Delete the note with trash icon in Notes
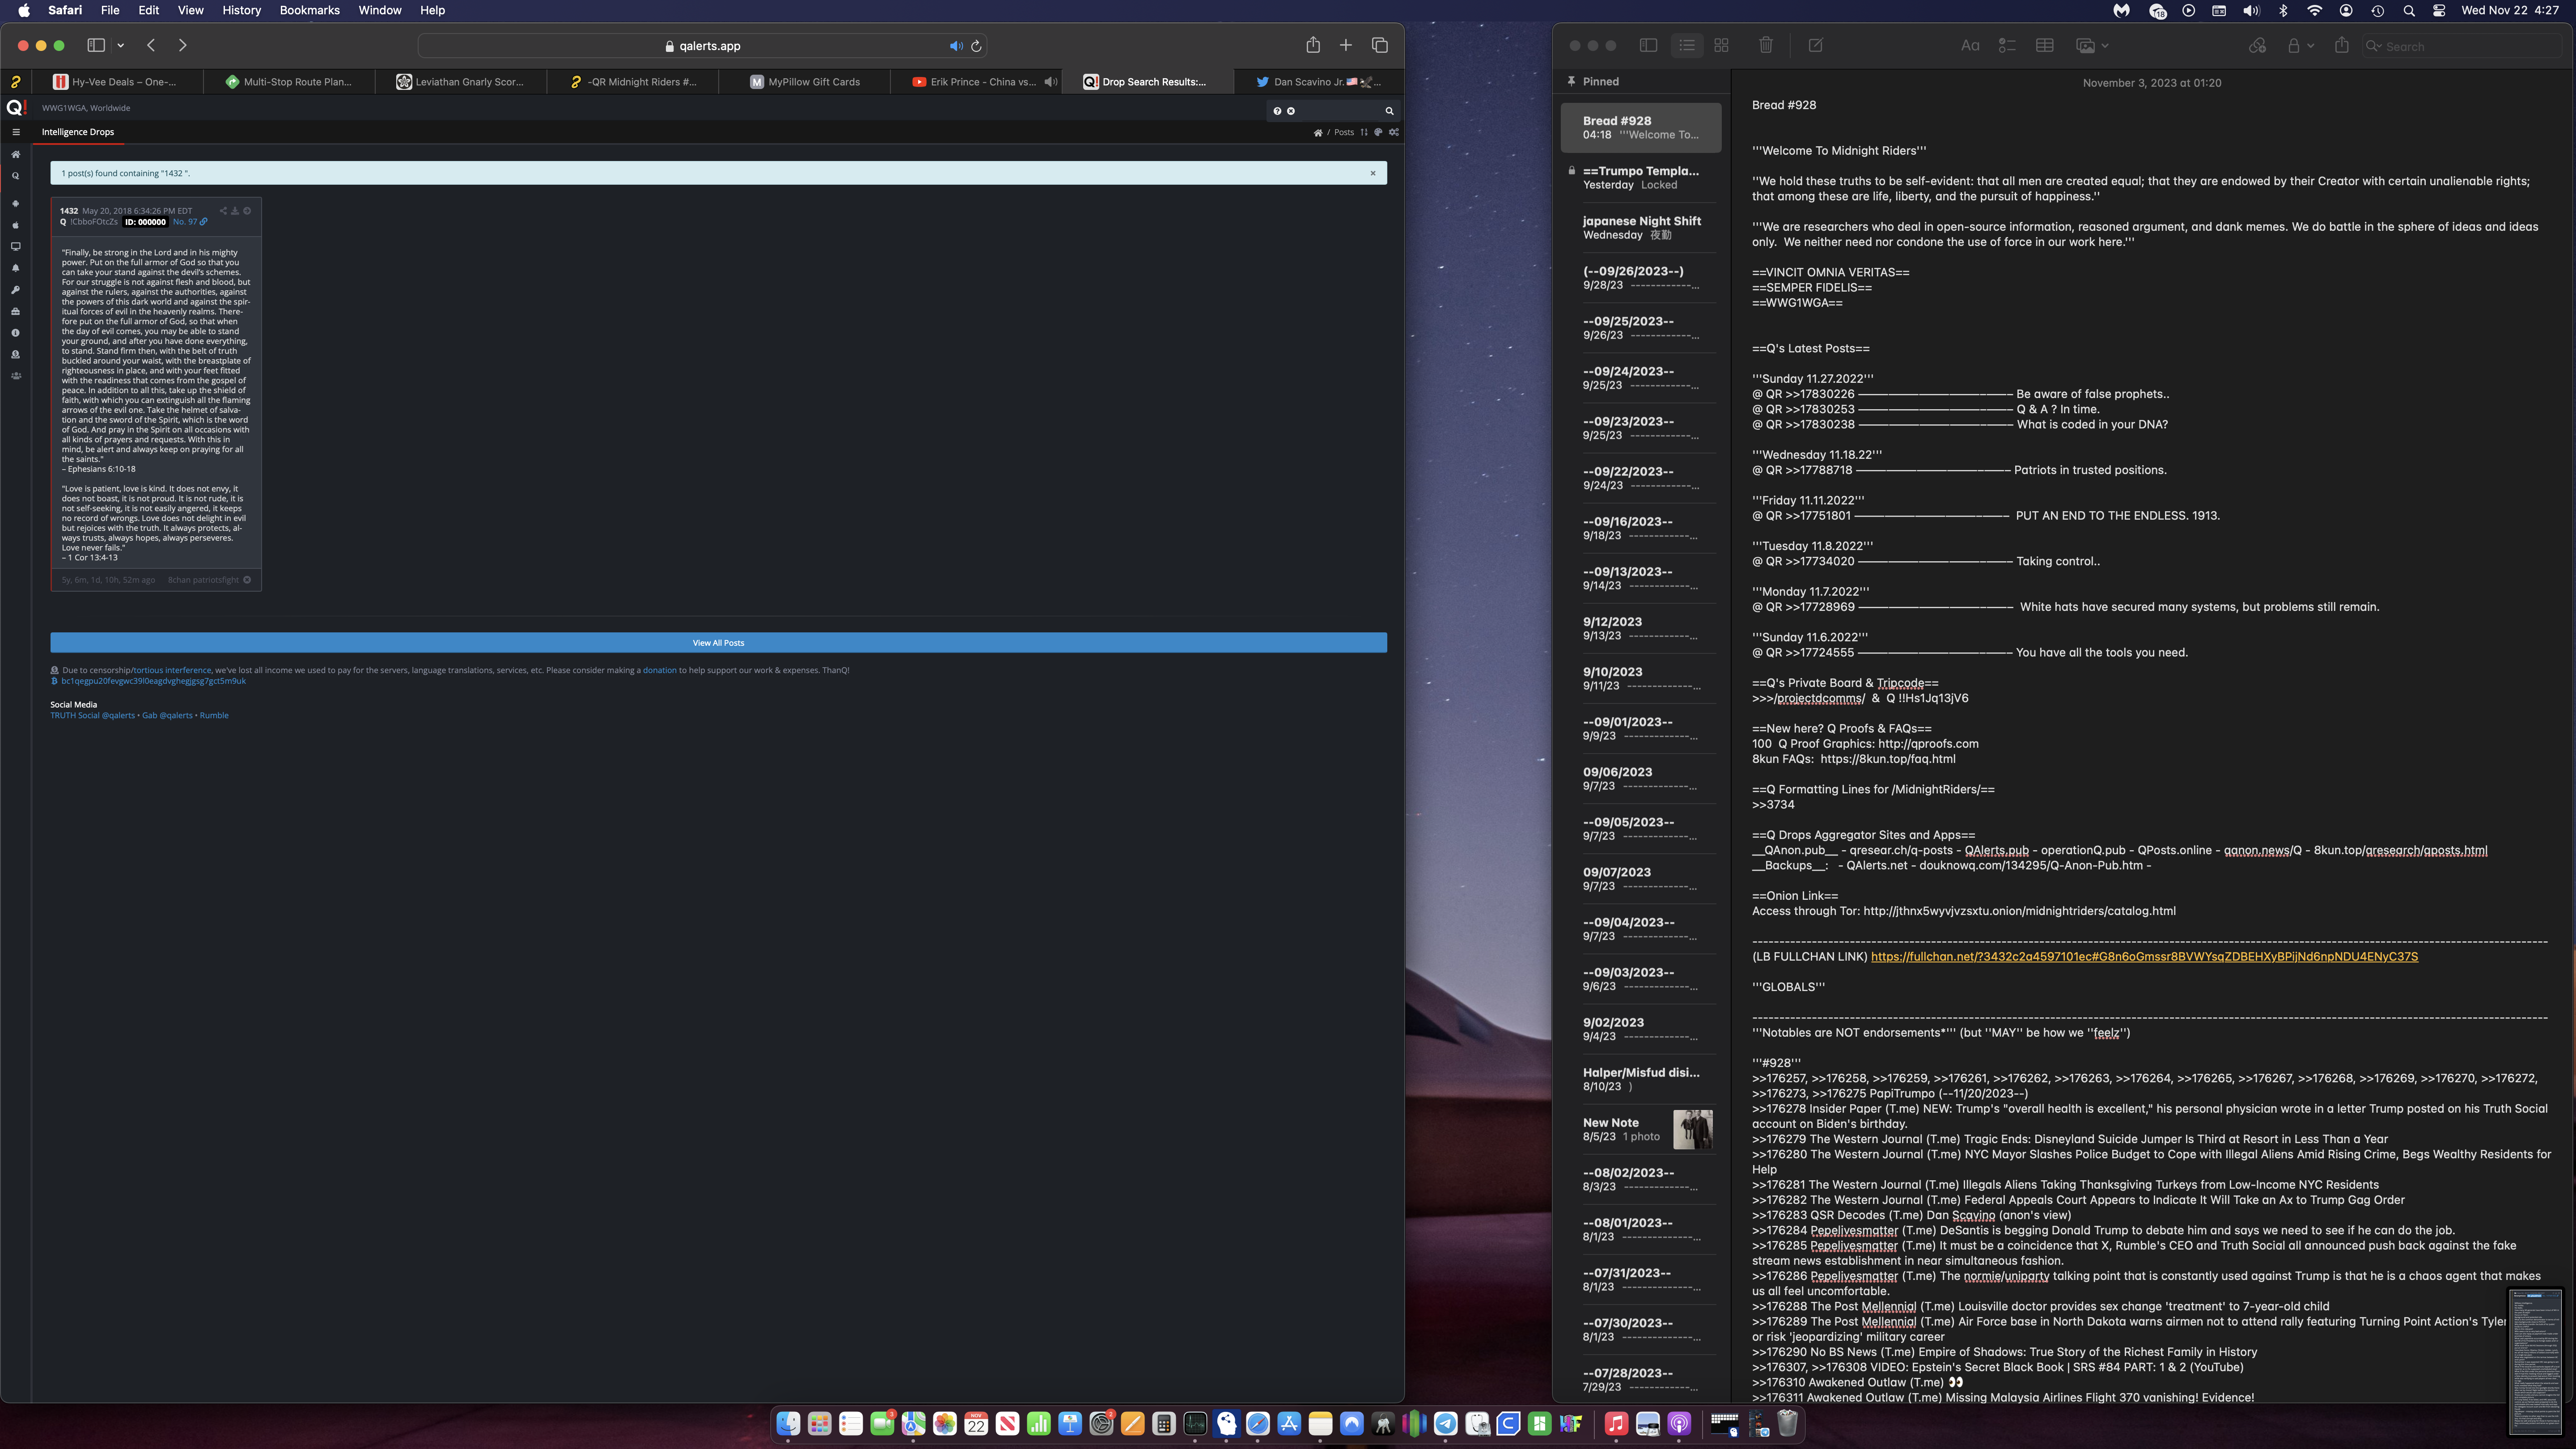 tap(1766, 45)
